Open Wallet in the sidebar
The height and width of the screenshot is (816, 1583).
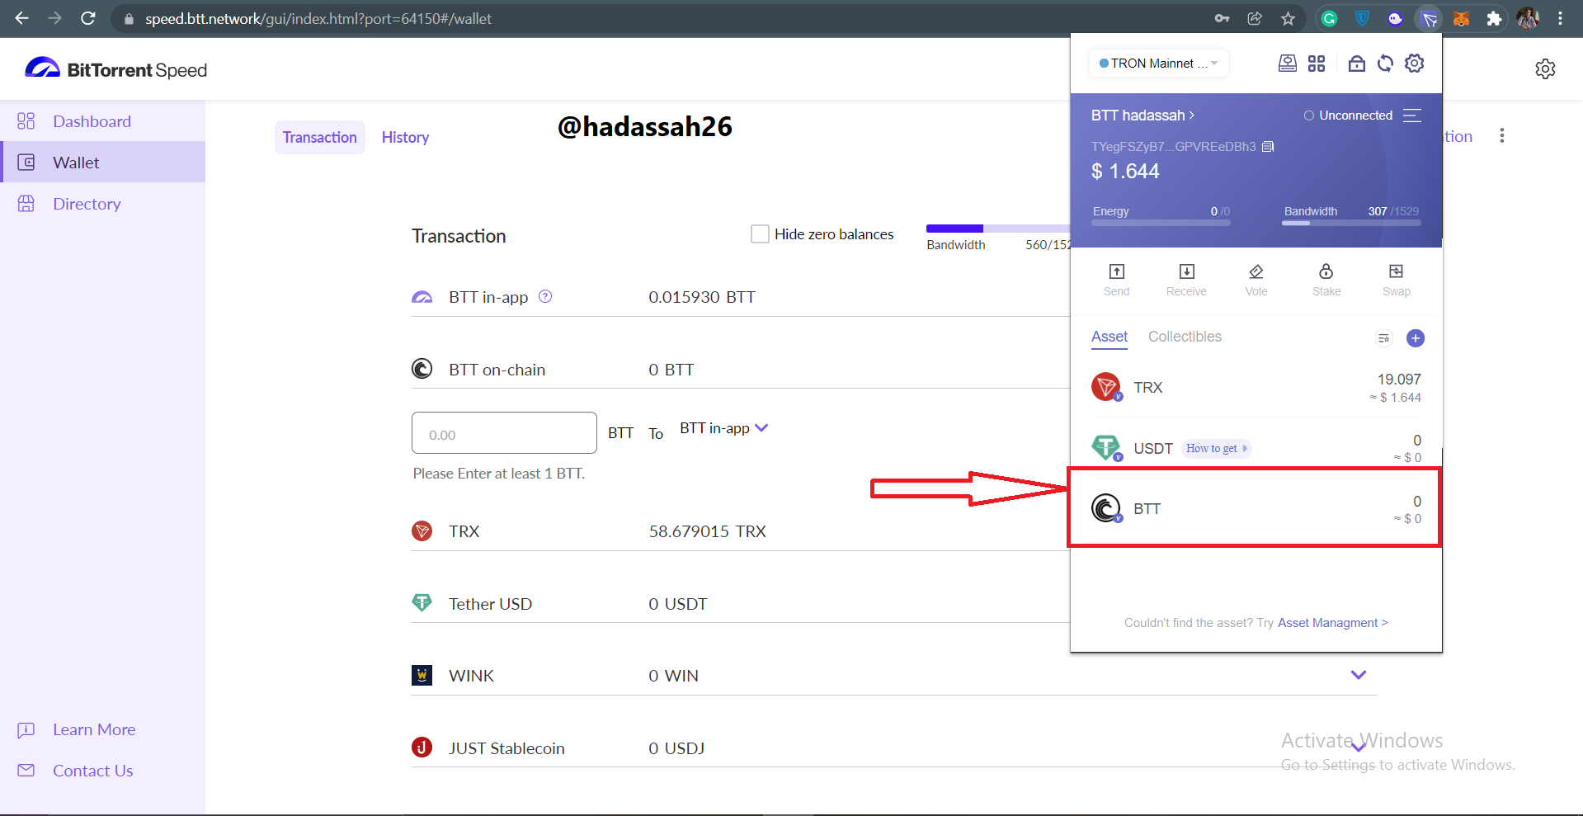pyautogui.click(x=102, y=162)
